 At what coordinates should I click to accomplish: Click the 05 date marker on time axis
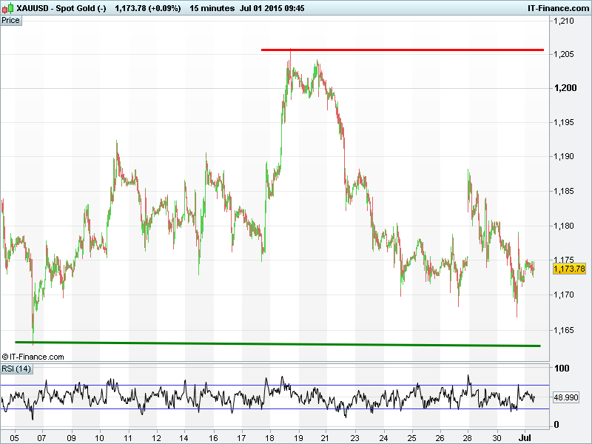point(16,437)
